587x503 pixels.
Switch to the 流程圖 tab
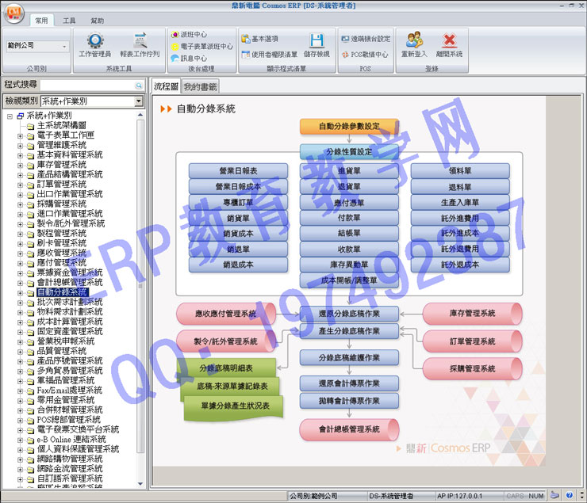pos(166,86)
